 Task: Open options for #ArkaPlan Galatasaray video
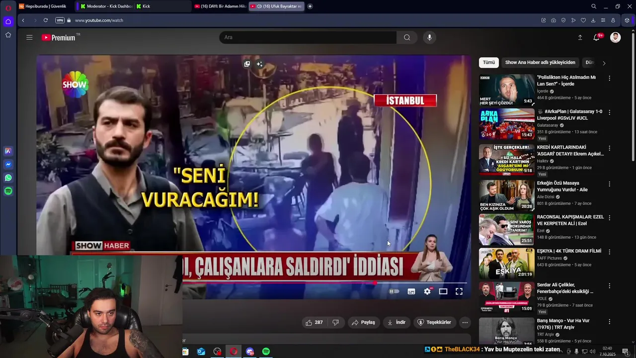point(609,112)
